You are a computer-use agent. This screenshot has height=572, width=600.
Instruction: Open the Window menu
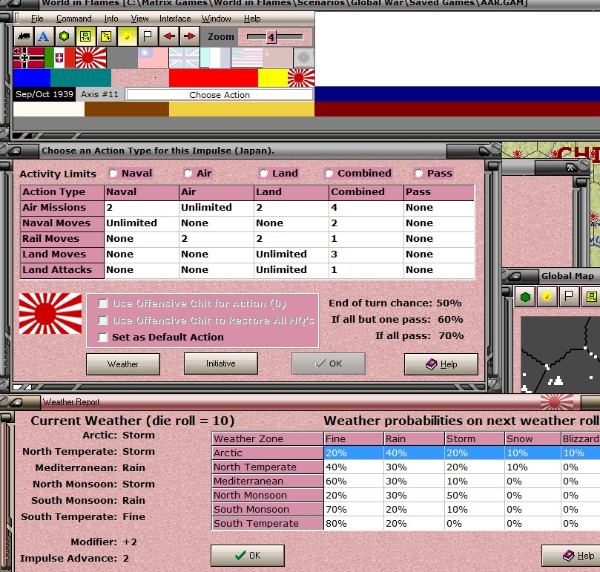pyautogui.click(x=217, y=19)
